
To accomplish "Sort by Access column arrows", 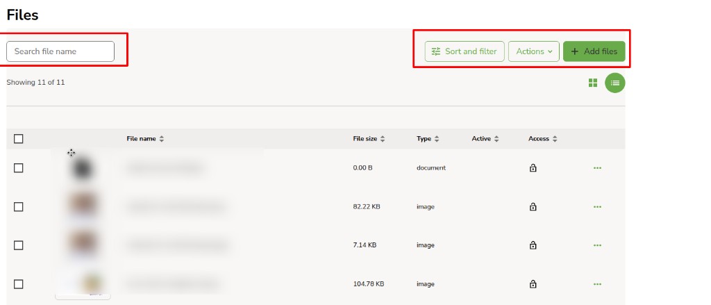I will tap(555, 139).
